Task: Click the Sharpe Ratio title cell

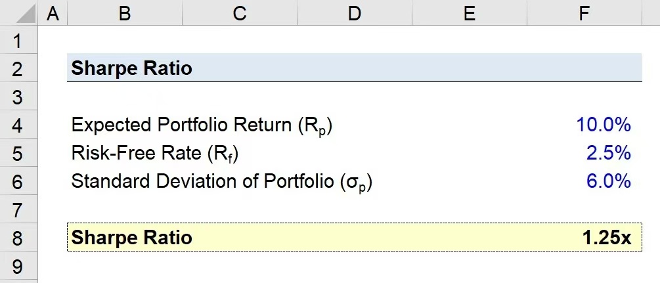Action: pyautogui.click(x=125, y=68)
